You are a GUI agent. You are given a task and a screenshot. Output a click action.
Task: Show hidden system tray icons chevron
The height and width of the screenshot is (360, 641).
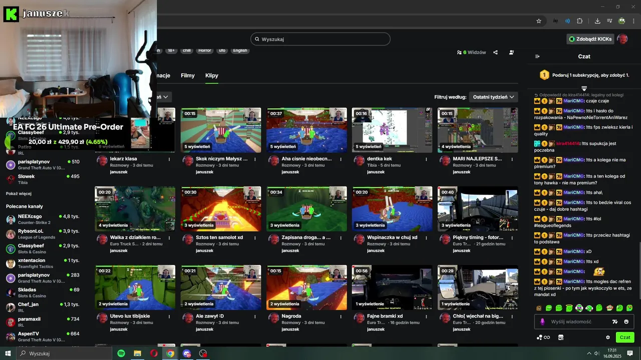coord(589,353)
